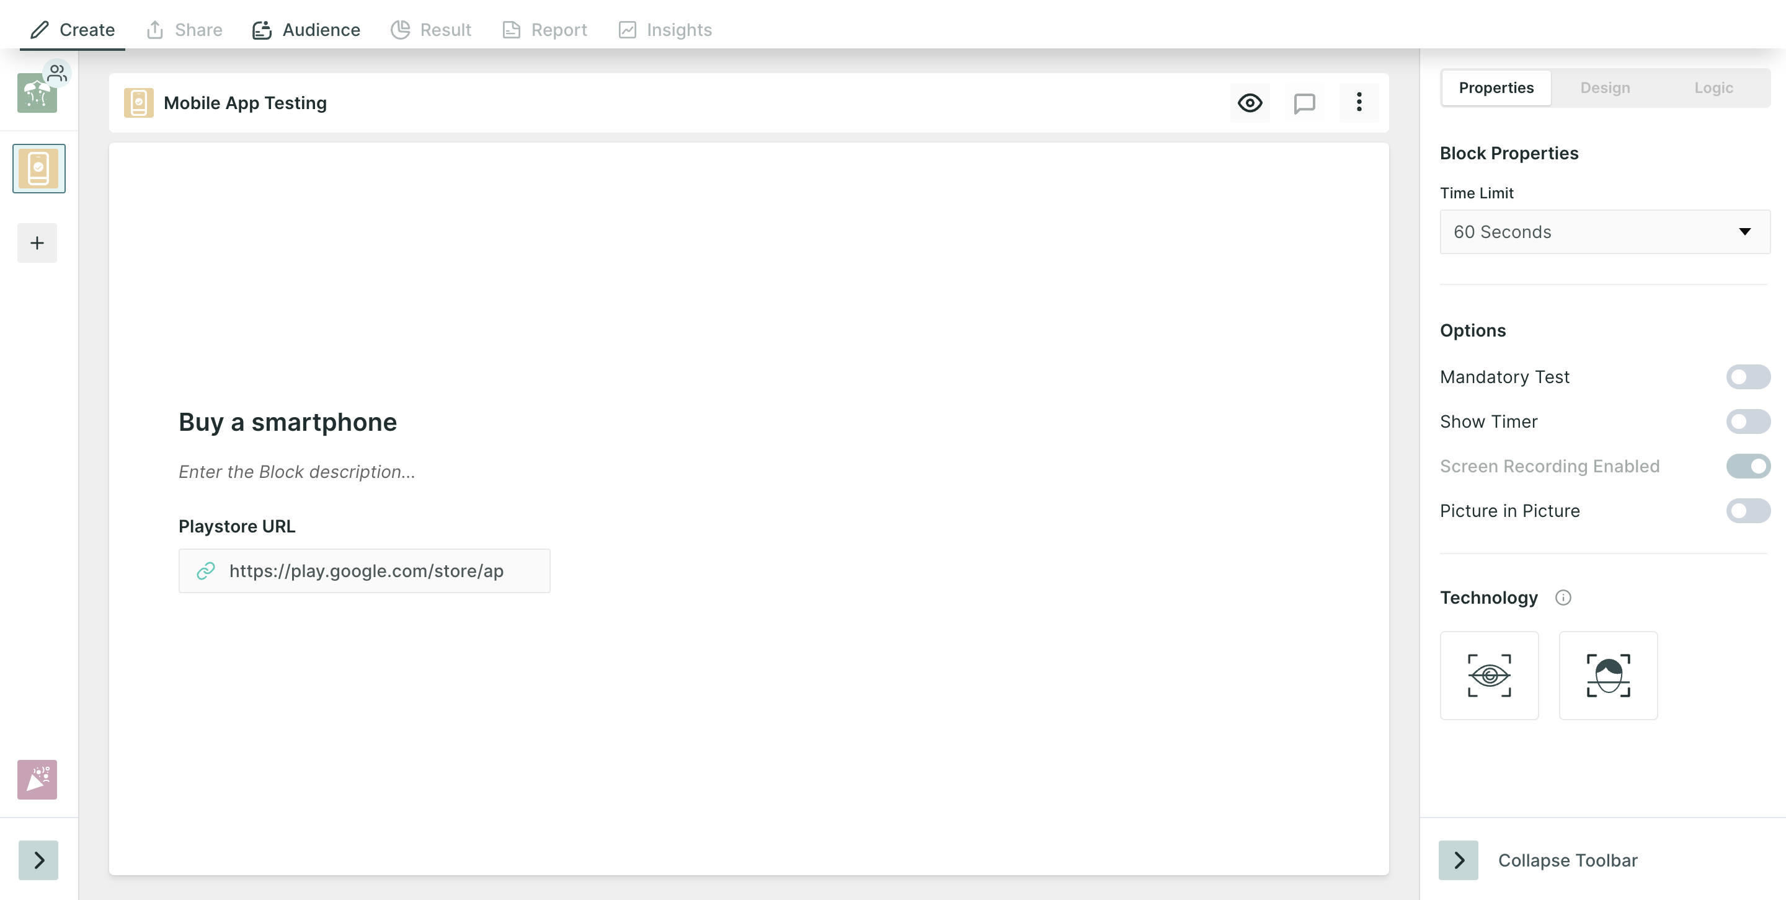The image size is (1786, 900).
Task: Select the eye tracking technology icon
Action: [1489, 676]
